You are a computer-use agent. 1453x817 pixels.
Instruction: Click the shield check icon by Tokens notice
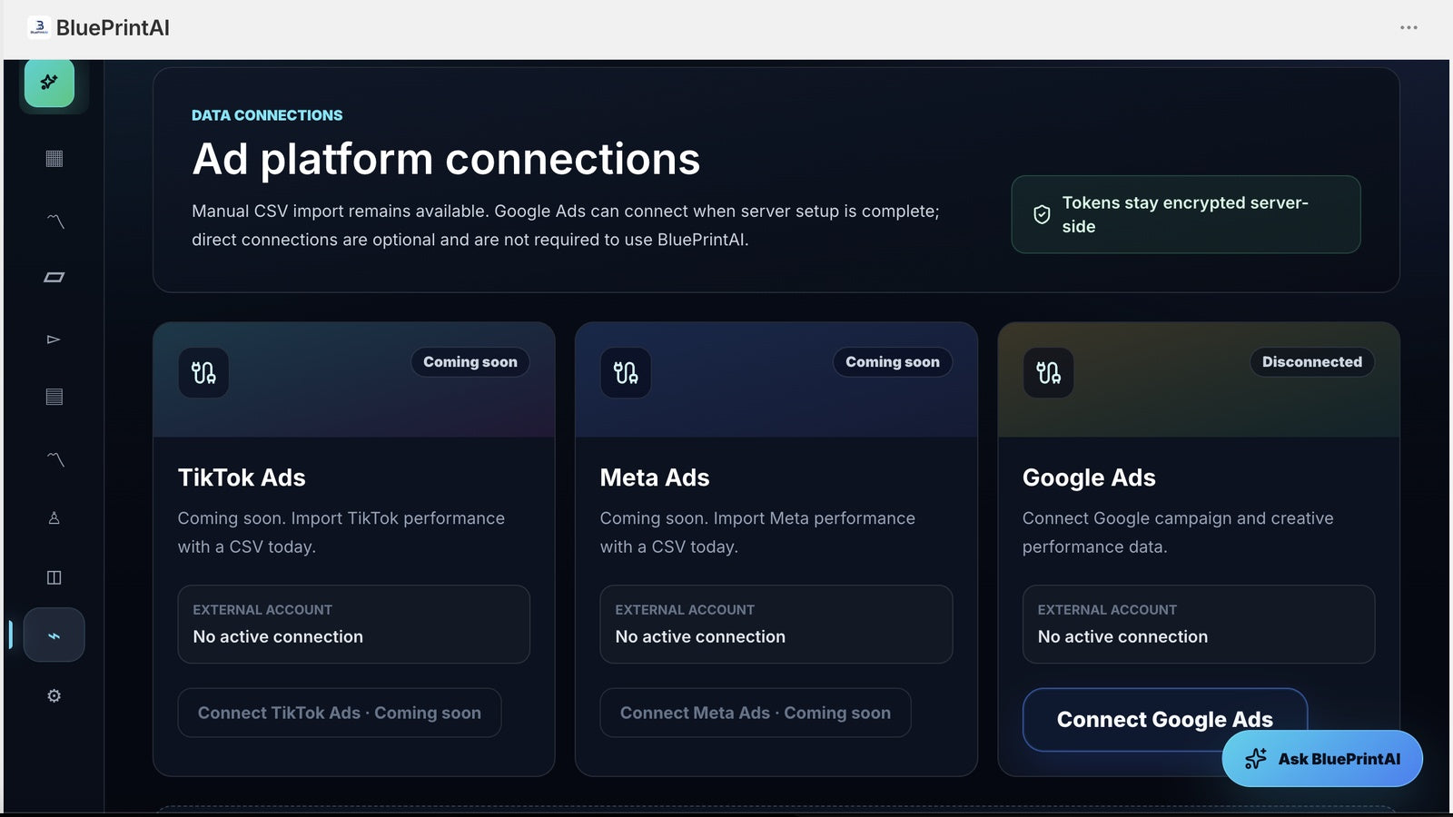1042,214
